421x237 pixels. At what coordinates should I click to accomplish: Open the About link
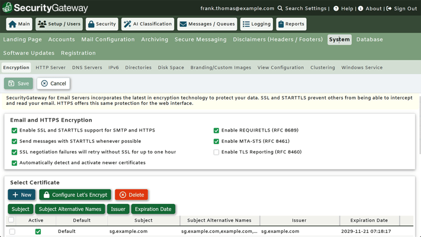(374, 9)
